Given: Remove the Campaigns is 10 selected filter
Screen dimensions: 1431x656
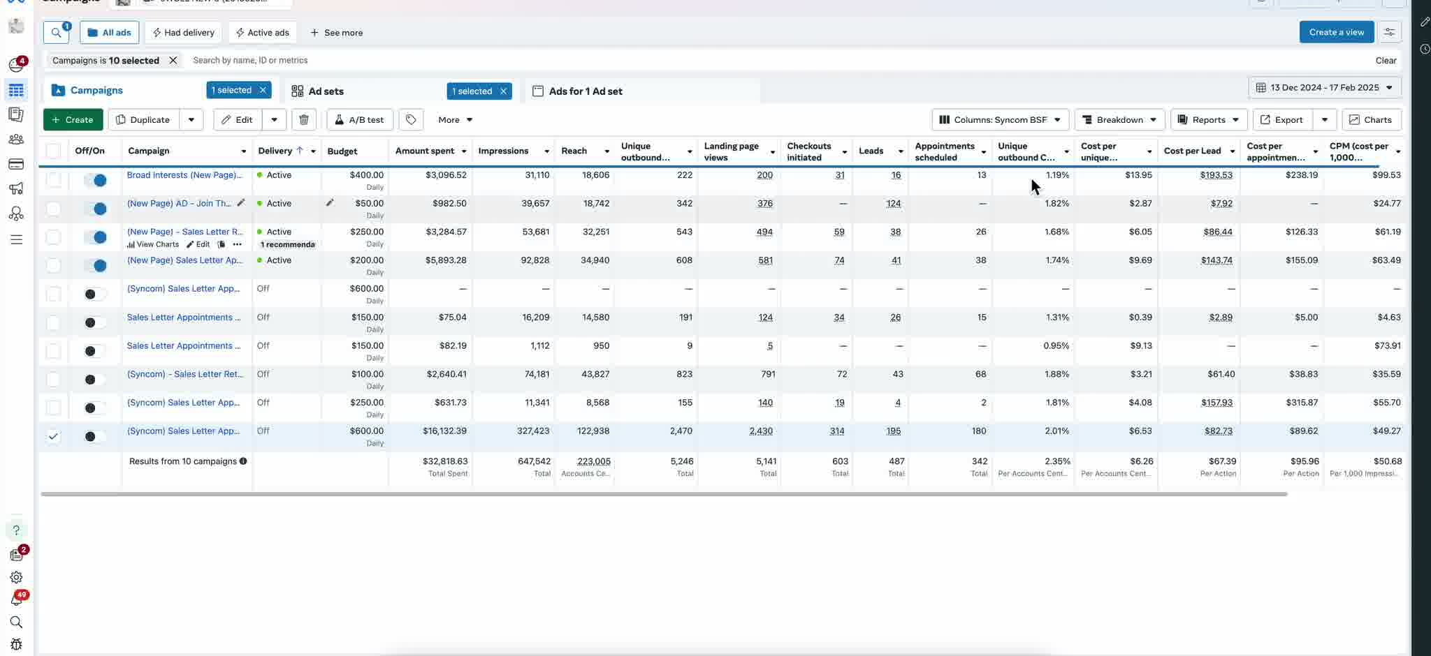Looking at the screenshot, I should 173,61.
